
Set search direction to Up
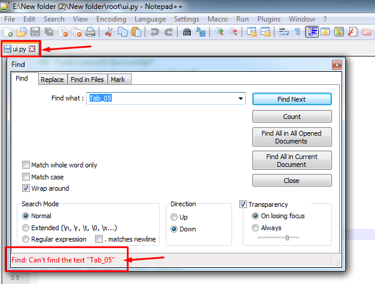tap(174, 217)
